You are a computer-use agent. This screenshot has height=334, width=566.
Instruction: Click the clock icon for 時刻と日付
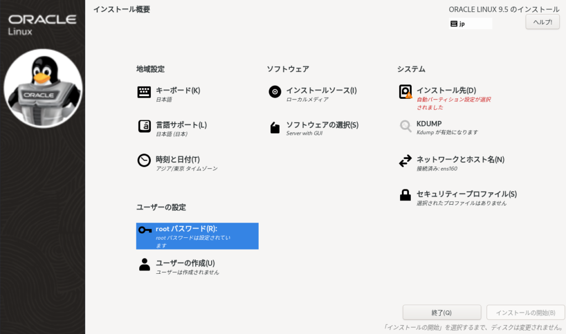pos(144,161)
